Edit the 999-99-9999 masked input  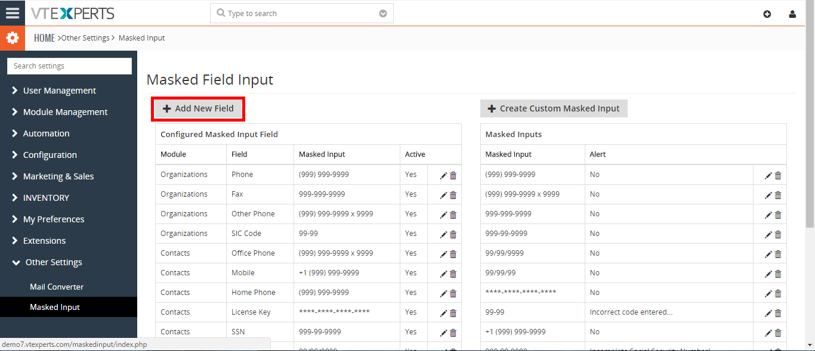[768, 235]
